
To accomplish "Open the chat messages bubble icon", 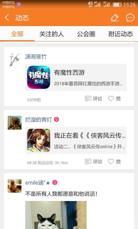I will point(130,18).
